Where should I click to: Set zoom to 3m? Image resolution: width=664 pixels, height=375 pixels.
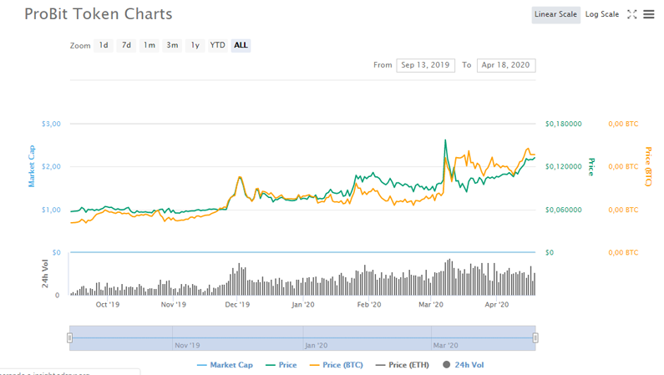[x=172, y=45]
